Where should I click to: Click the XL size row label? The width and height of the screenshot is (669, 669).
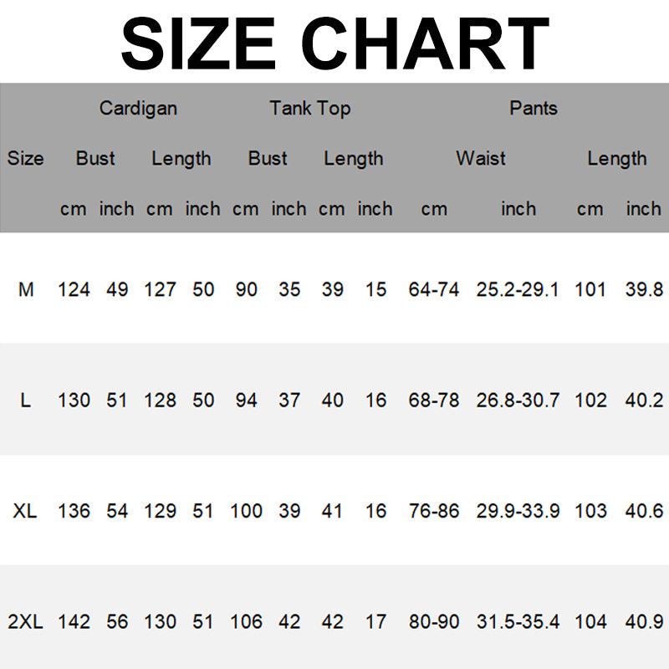(26, 511)
